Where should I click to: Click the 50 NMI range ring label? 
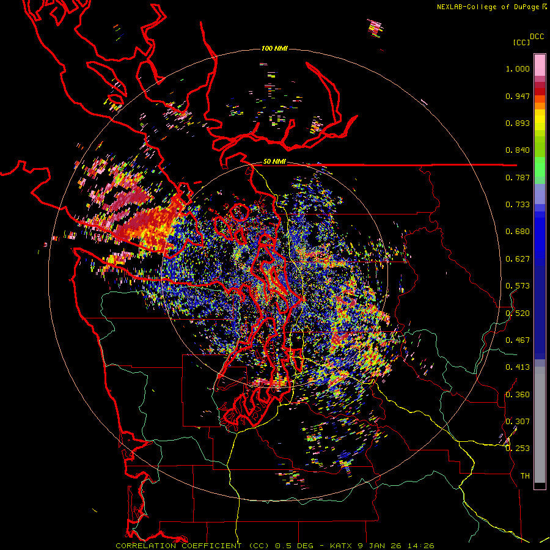pos(274,162)
